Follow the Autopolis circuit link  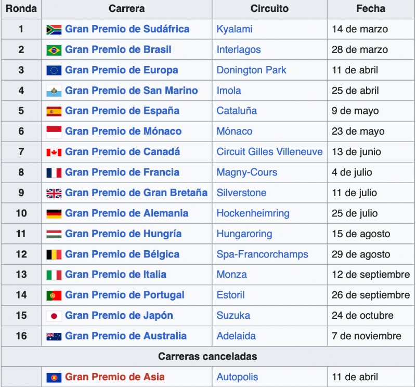[x=237, y=377]
